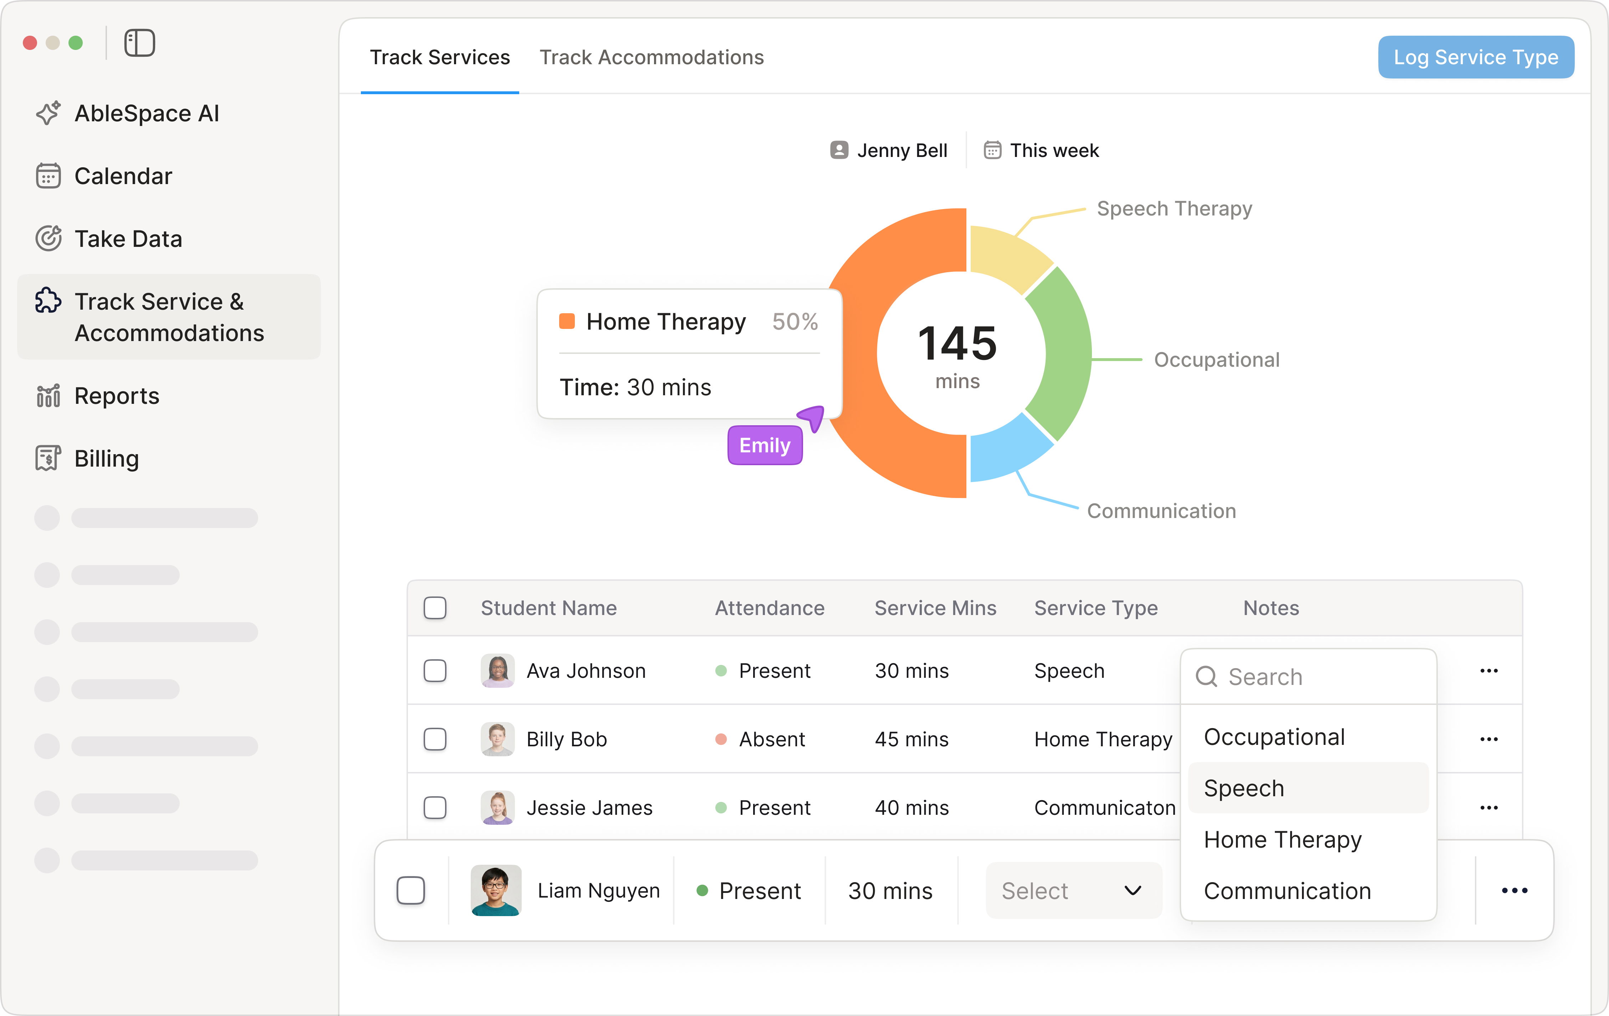Image resolution: width=1609 pixels, height=1016 pixels.
Task: Check the Liam Nguyen row checkbox
Action: tap(411, 890)
